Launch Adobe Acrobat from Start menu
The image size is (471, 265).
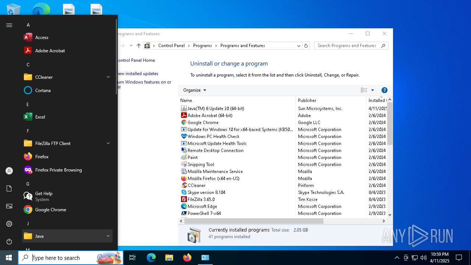tap(67, 51)
